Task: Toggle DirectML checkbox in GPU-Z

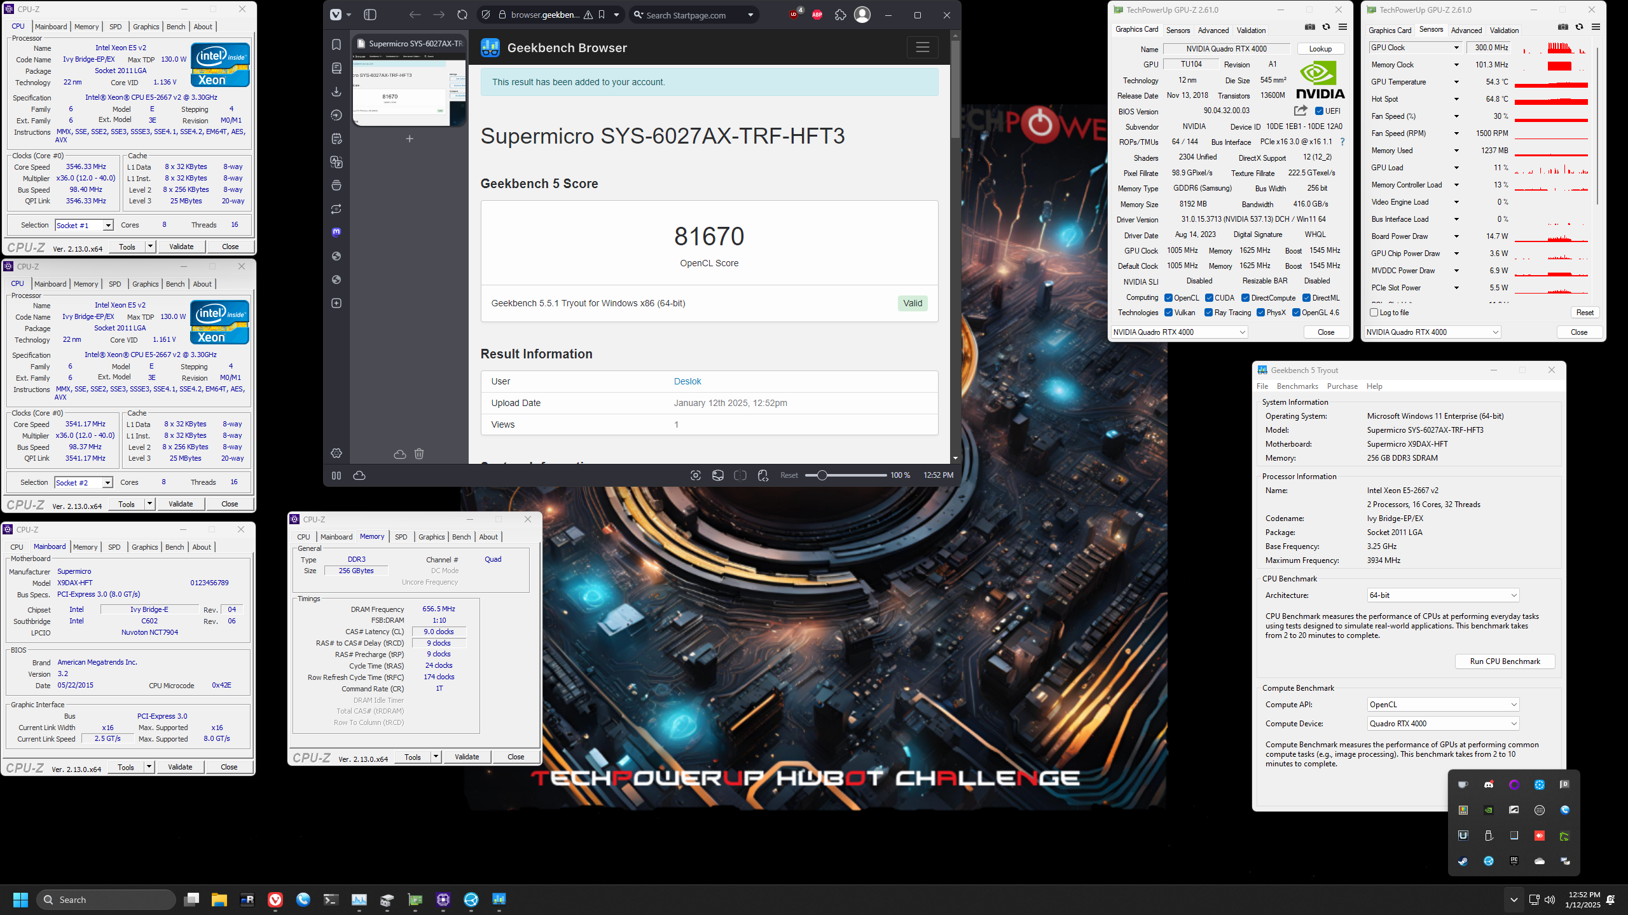Action: pos(1306,298)
